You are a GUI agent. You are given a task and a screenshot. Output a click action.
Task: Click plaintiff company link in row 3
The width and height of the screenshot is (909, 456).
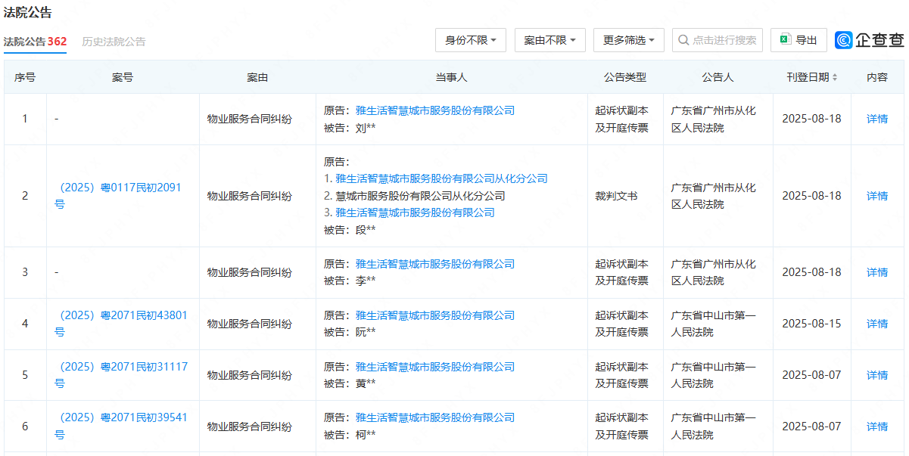(x=434, y=264)
